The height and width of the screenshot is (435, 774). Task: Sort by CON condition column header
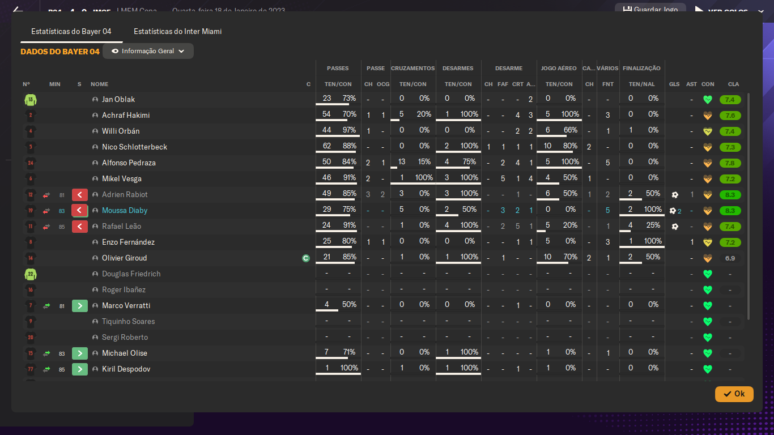[708, 84]
